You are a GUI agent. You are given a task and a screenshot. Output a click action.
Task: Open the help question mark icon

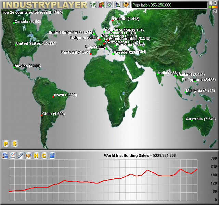(x=126, y=5)
